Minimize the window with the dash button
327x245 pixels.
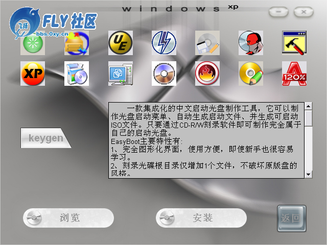pos(278,12)
